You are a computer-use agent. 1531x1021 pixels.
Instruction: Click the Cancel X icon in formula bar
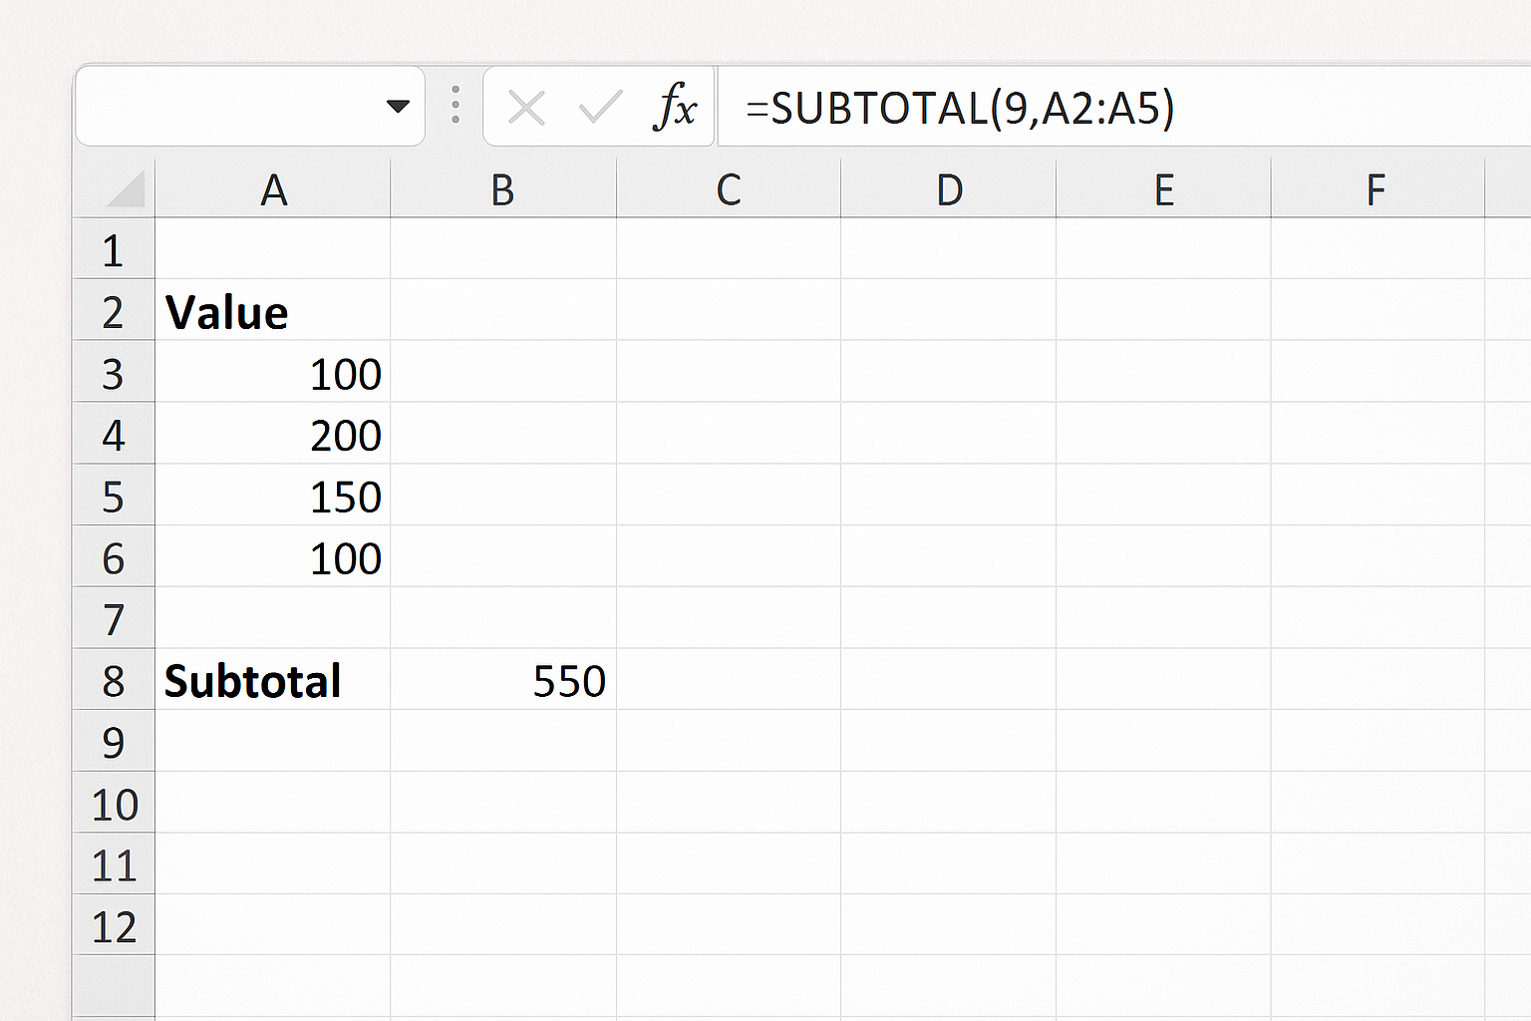(526, 107)
